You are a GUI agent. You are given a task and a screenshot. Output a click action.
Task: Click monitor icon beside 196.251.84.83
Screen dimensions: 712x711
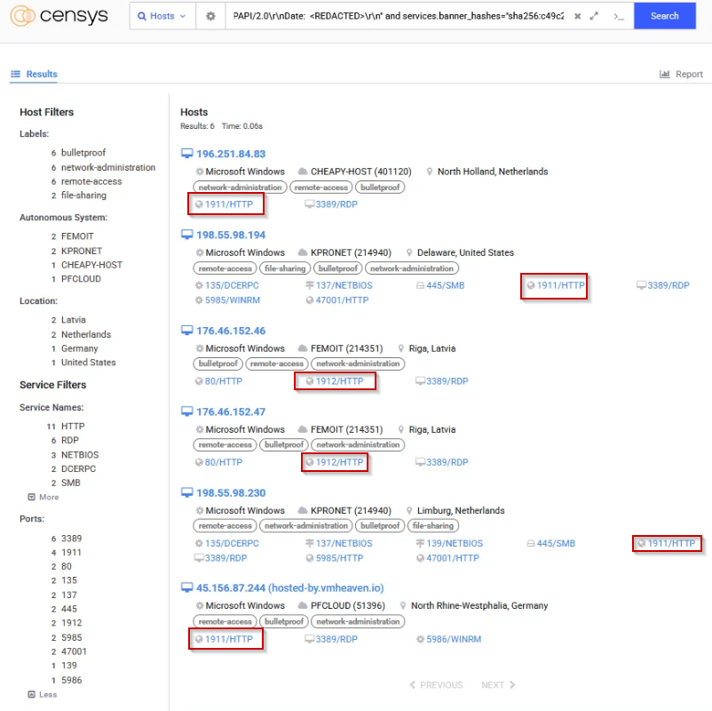(x=186, y=154)
